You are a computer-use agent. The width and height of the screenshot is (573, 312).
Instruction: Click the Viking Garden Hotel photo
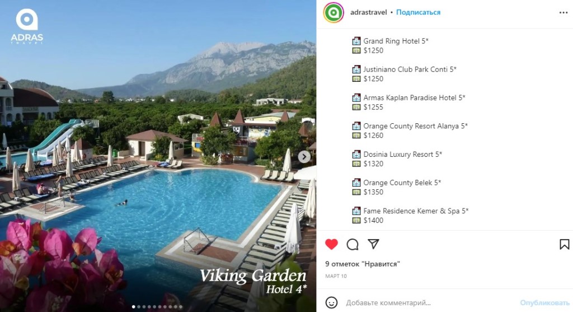click(158, 156)
